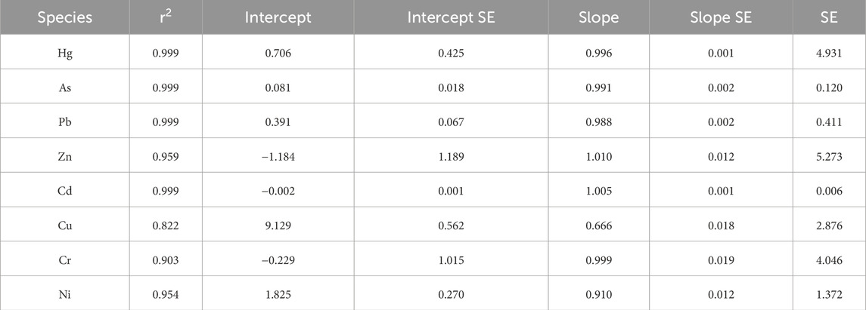
Task: Select the Zn species cell
Action: [x=57, y=156]
